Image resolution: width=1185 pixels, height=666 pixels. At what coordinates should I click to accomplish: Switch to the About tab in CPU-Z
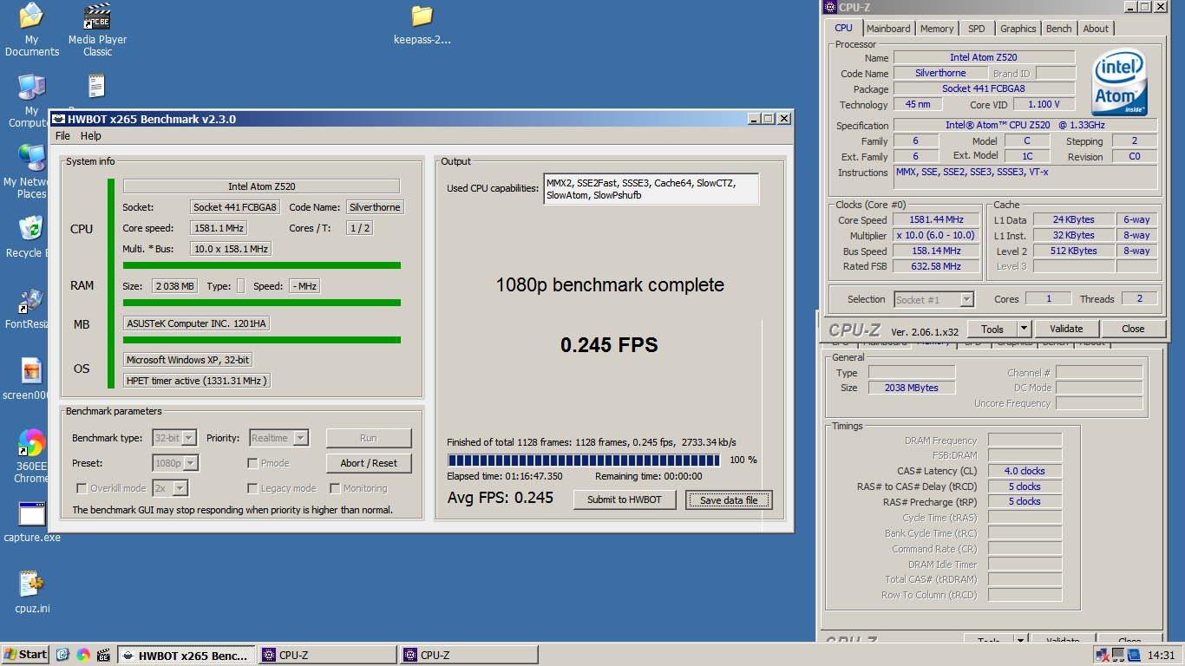click(1096, 29)
